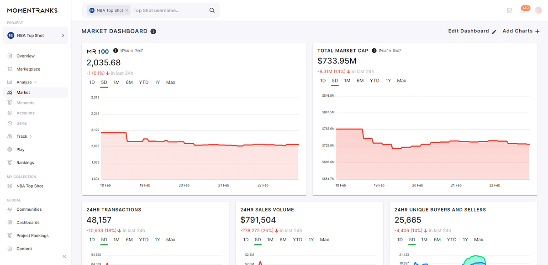Select the Marketplace icon in the sidebar
Screen dimensions: 548x265
(x=10, y=68)
